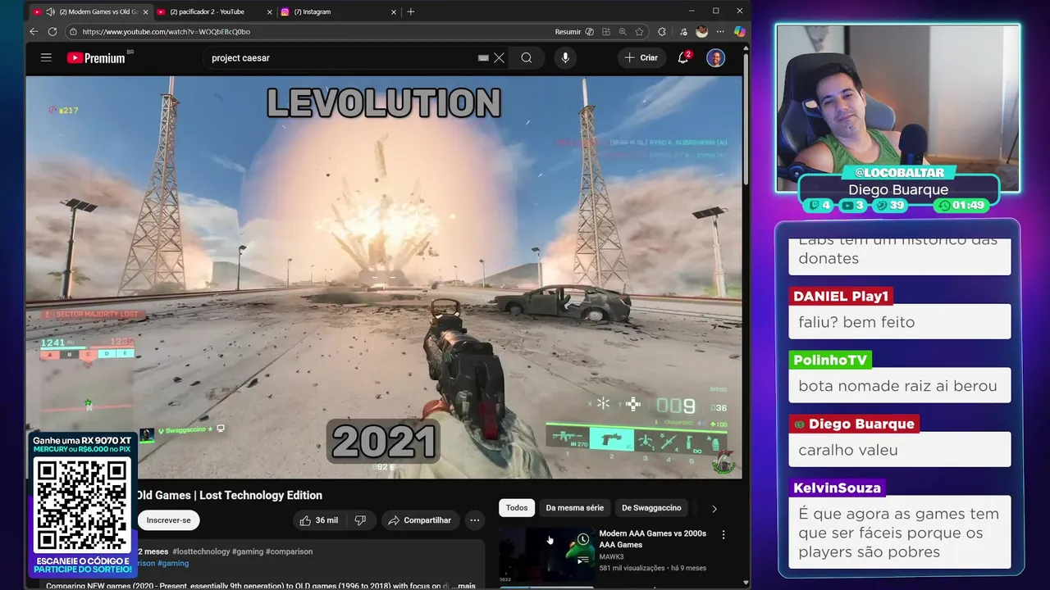Click the Resumir button in address bar
The width and height of the screenshot is (1050, 590).
pos(568,32)
